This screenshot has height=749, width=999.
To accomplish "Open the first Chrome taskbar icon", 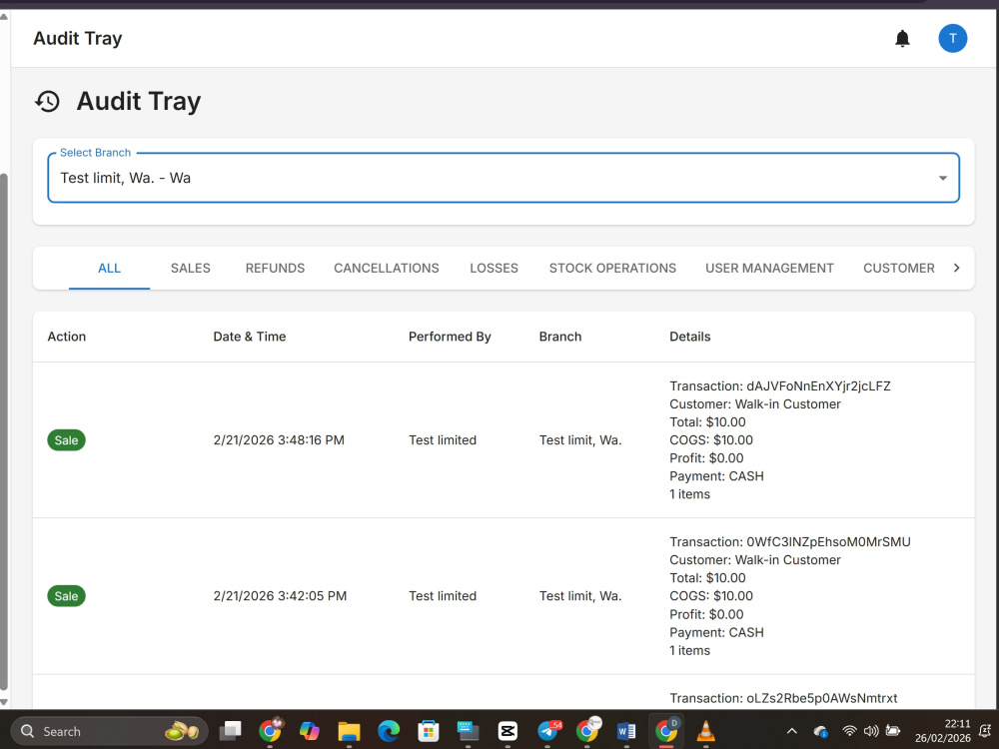I will [x=270, y=731].
